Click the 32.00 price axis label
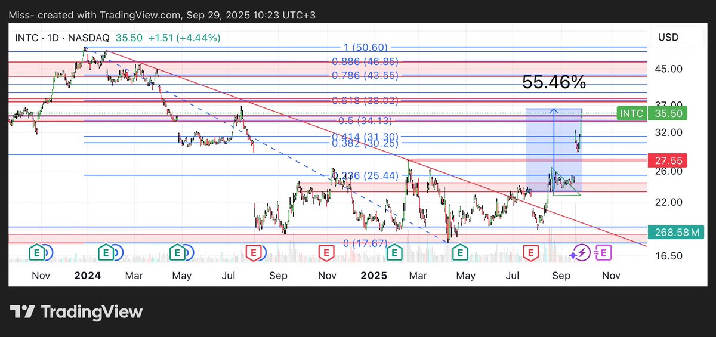The image size is (716, 337). click(668, 132)
